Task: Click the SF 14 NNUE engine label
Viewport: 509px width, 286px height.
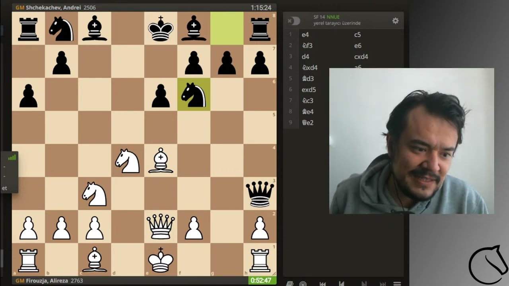Action: 326,17
